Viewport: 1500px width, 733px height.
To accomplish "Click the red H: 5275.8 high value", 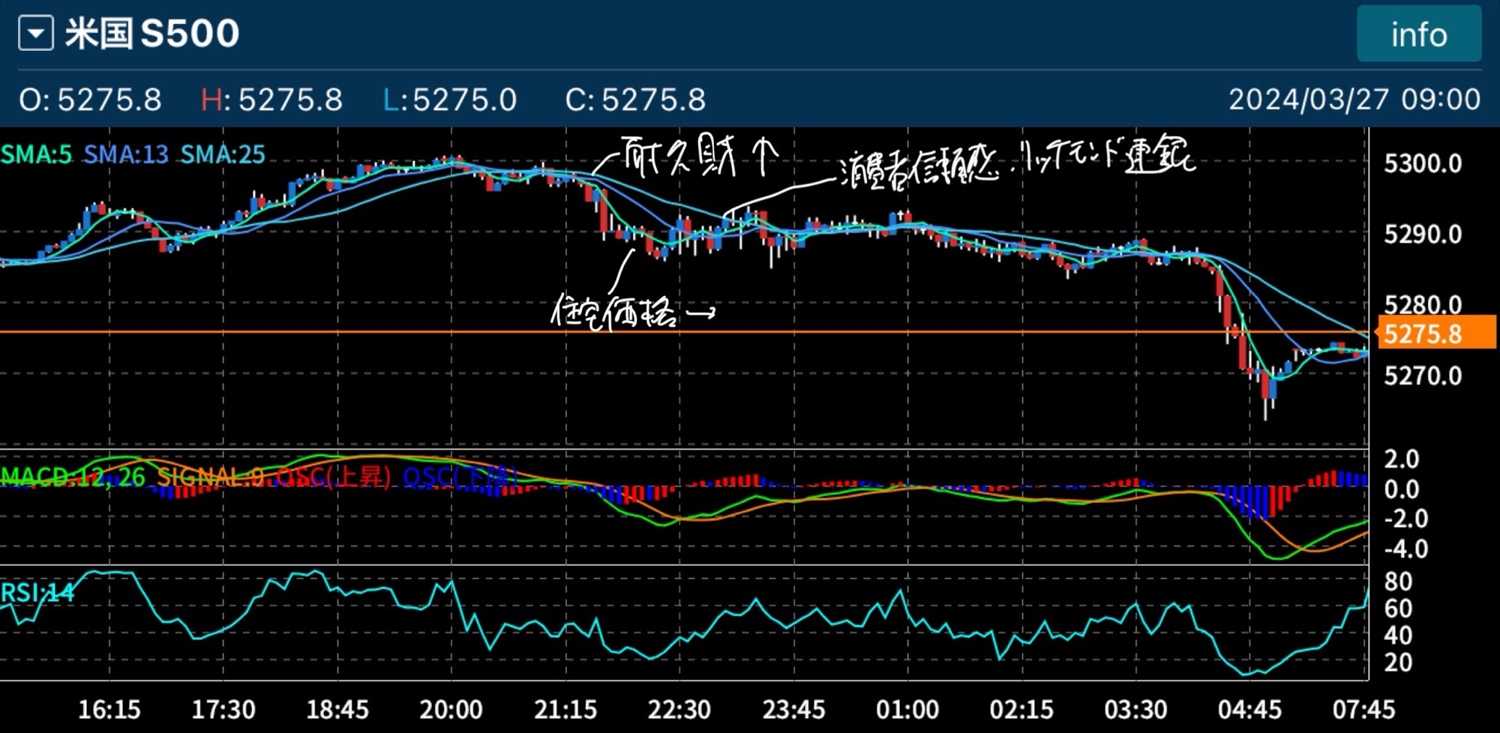I will click(x=271, y=100).
